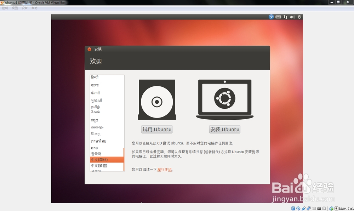The image size is (354, 211).
Task: Close the 安装 installer window
Action: coord(90,49)
